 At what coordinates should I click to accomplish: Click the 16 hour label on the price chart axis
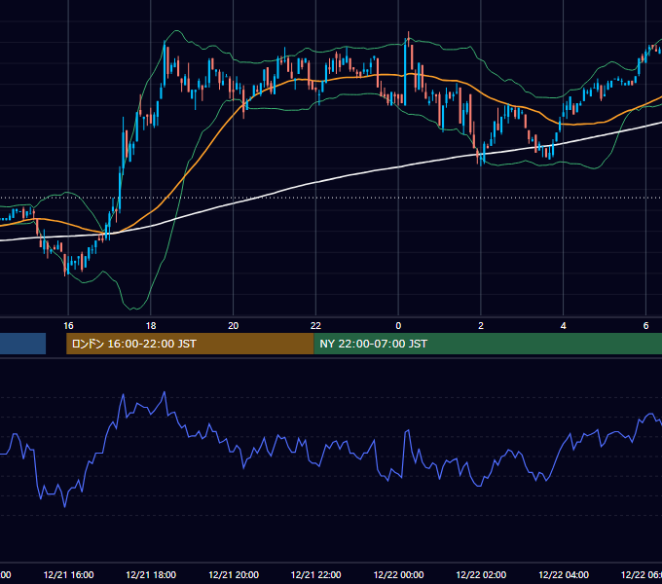[x=68, y=326]
